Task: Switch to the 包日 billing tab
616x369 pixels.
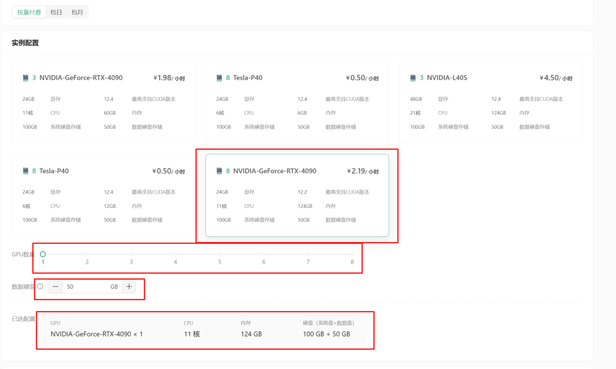Action: [x=56, y=12]
